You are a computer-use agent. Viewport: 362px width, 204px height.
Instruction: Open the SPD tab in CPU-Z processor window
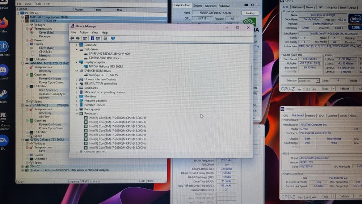click(x=321, y=7)
